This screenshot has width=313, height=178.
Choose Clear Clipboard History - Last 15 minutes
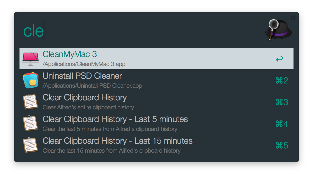pos(118,141)
